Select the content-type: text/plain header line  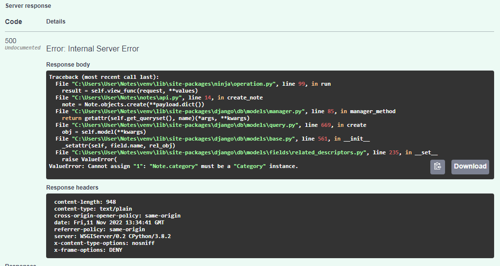click(x=93, y=209)
